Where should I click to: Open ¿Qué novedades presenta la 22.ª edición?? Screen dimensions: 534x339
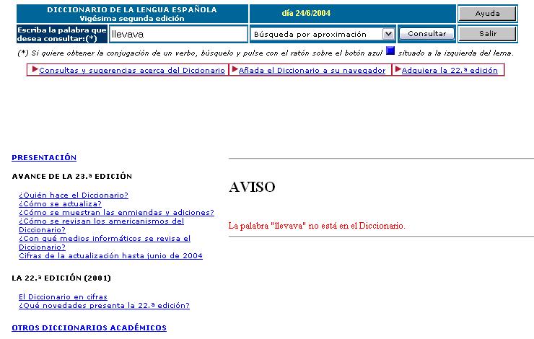104,306
